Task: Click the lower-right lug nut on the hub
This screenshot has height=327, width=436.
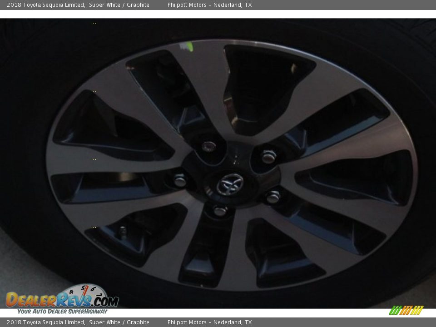Action: point(272,197)
